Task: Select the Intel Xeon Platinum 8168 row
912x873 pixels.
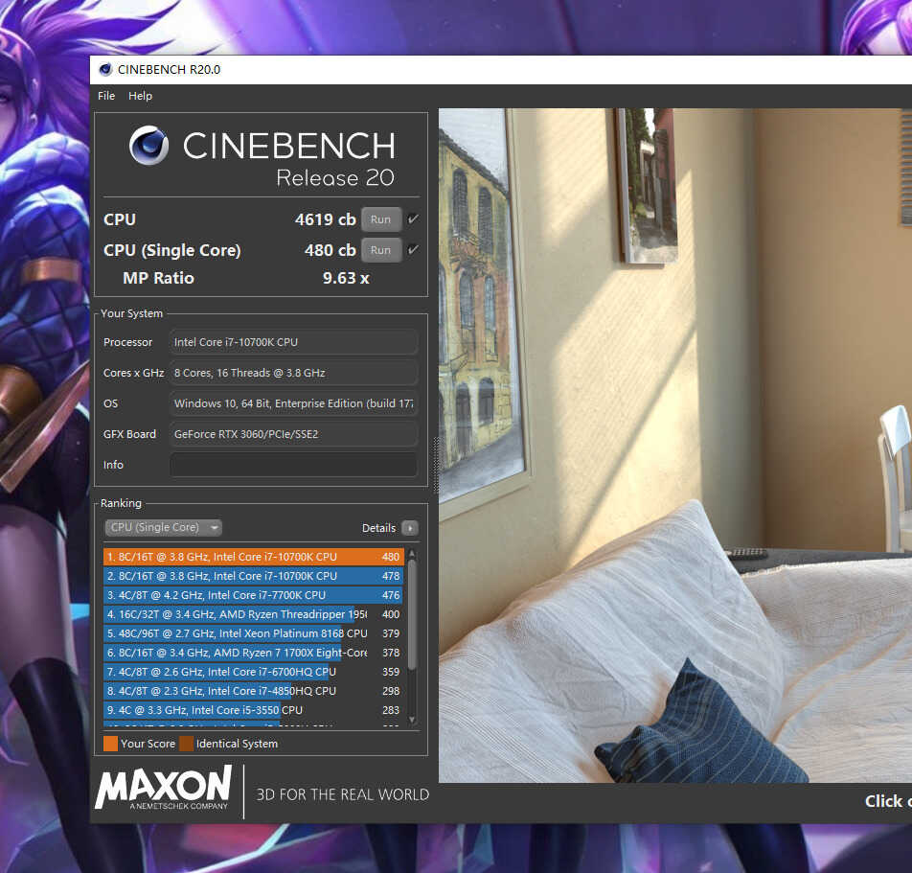Action: point(254,633)
